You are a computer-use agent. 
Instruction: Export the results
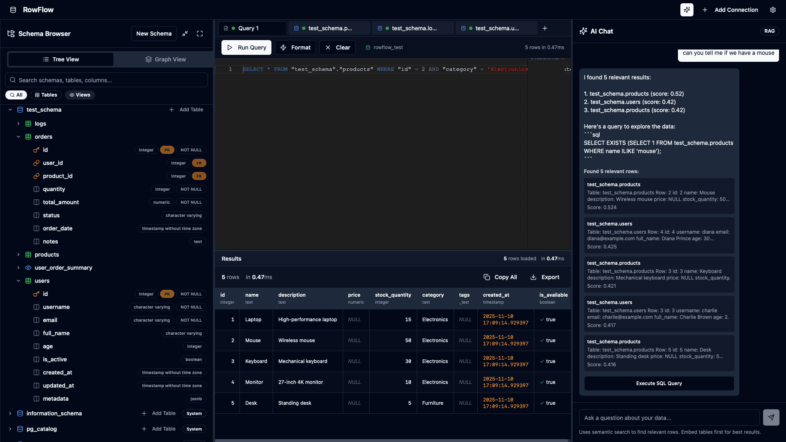tap(544, 277)
